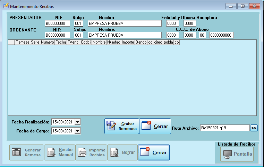
Task: Click the Mantenimiento Recibos title bar icon
Action: pyautogui.click(x=6, y=6)
